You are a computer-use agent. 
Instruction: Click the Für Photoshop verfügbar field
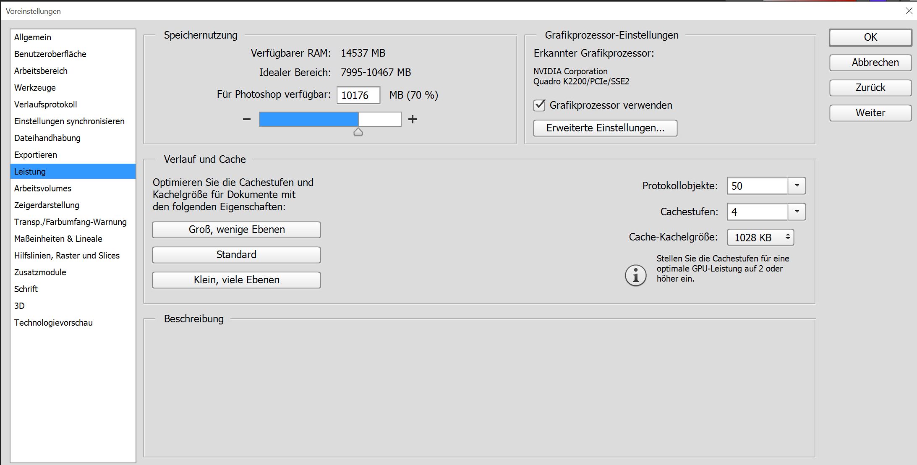coord(358,95)
